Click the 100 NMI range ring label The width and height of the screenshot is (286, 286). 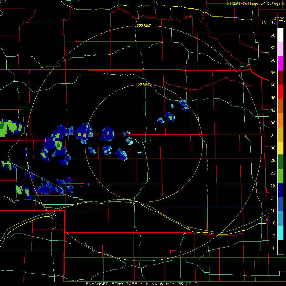(144, 25)
